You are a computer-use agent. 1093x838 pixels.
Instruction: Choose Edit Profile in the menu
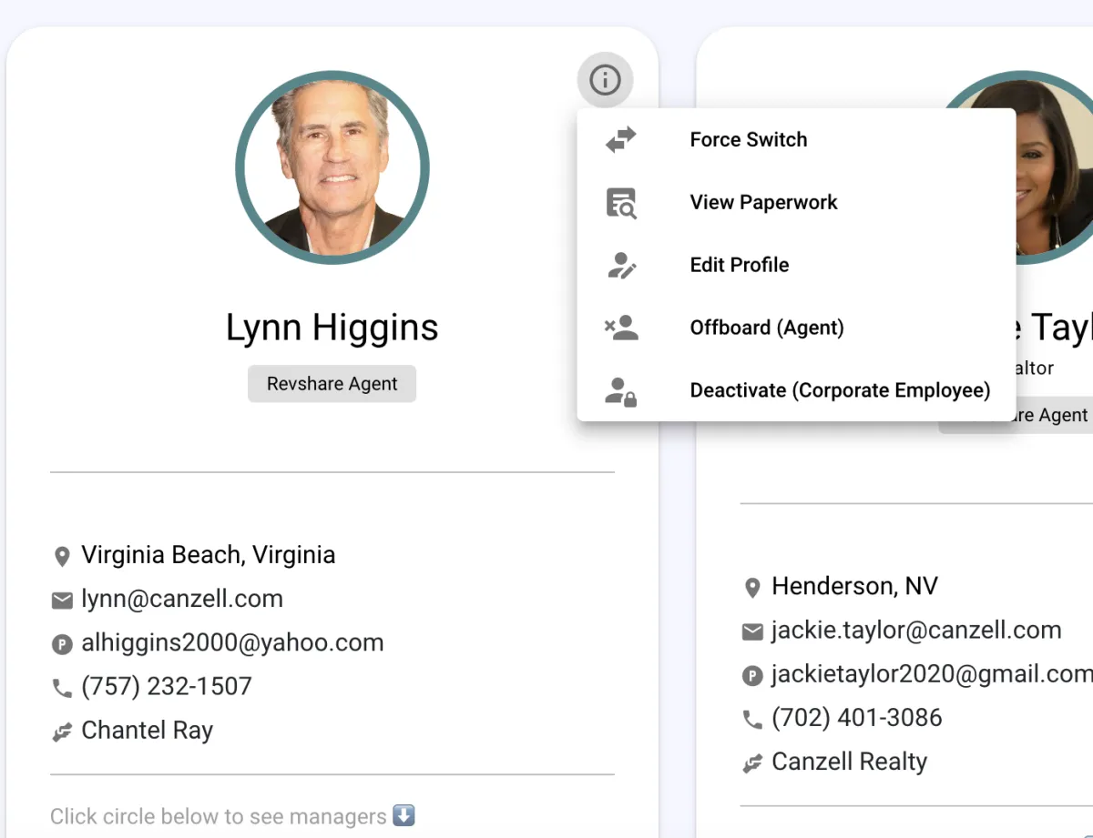click(x=796, y=265)
